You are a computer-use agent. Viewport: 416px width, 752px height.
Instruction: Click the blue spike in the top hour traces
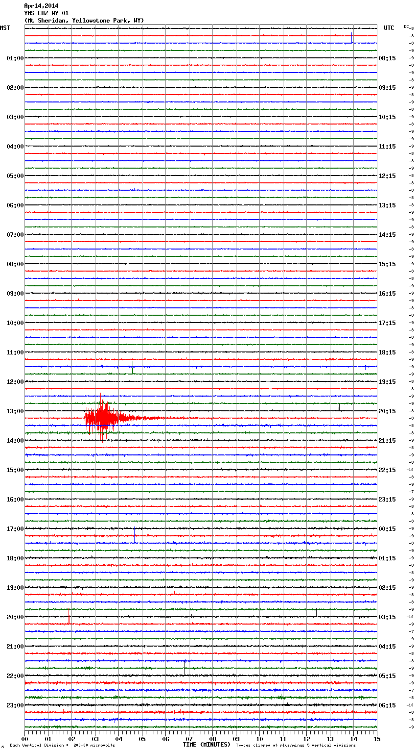351,38
